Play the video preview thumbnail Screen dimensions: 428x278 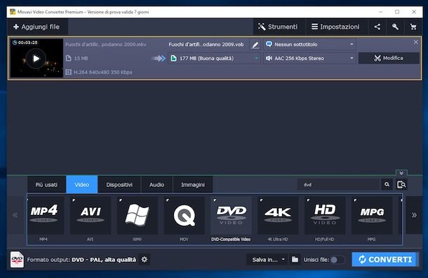[x=36, y=58]
